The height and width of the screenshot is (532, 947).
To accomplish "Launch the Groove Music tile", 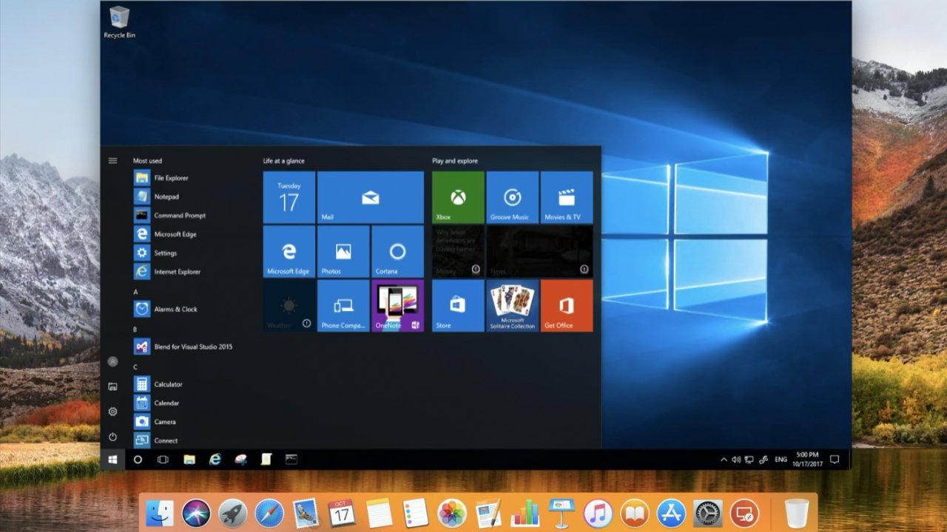I will point(512,197).
